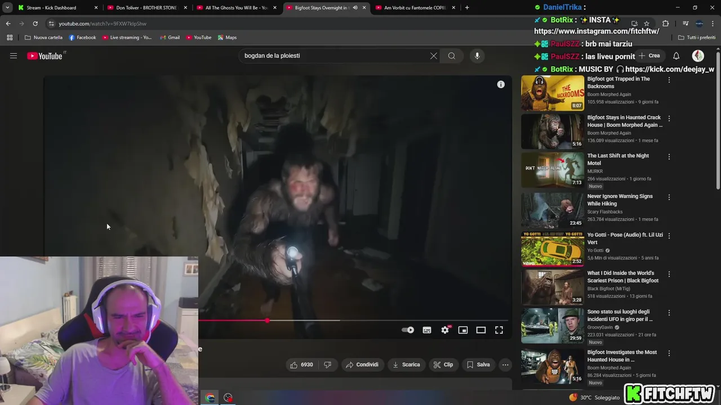Open Boom Morphed Again channel under Backrooms video

tap(609, 94)
